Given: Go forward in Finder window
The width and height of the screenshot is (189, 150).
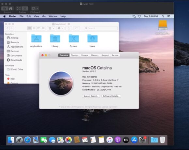Looking at the screenshot, I should [12, 28].
